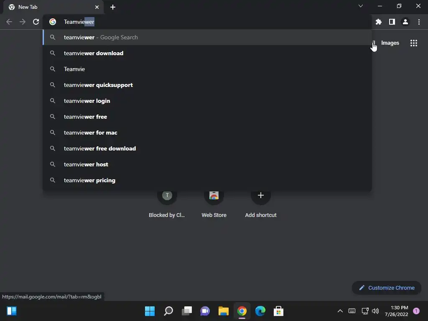
Task: Open the Windows Start menu
Action: tap(150, 311)
